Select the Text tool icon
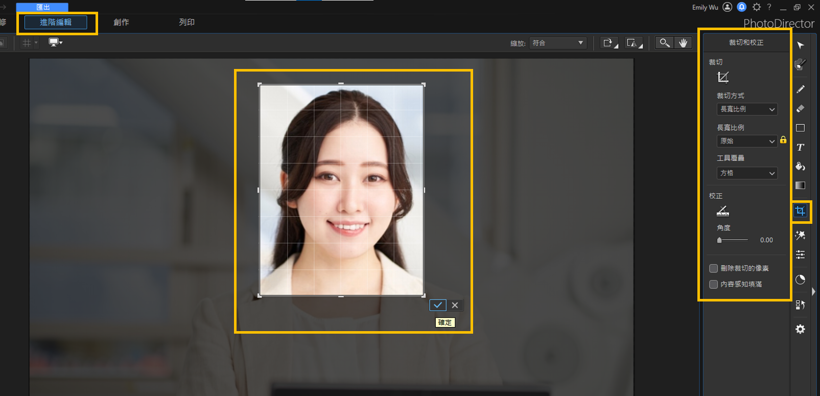 point(800,147)
